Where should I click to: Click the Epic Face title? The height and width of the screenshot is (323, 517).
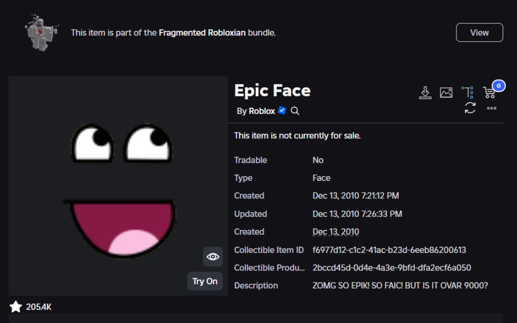(273, 90)
